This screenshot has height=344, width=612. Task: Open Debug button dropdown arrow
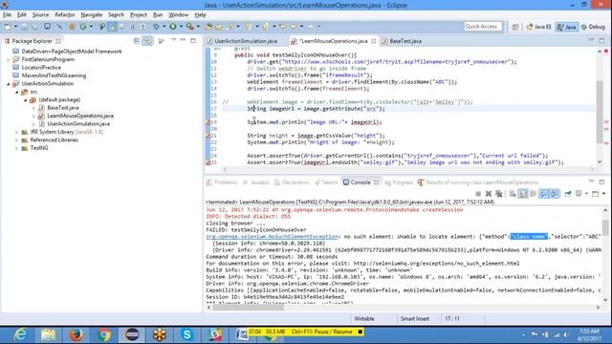[164, 27]
